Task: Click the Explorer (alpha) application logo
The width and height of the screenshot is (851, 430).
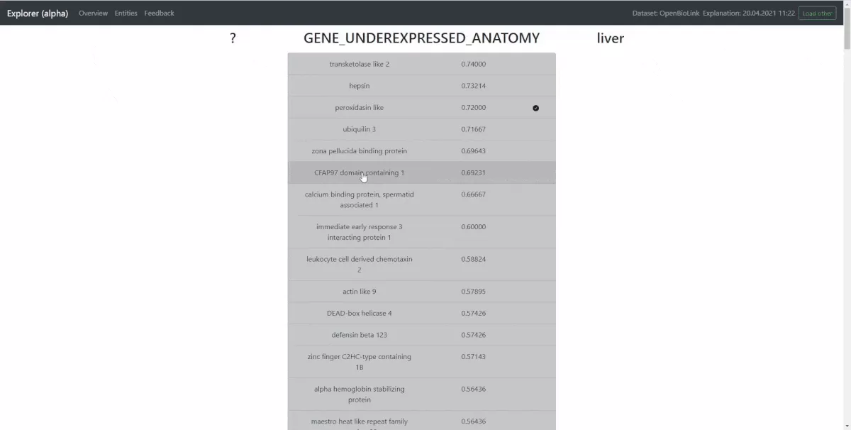Action: click(x=38, y=13)
